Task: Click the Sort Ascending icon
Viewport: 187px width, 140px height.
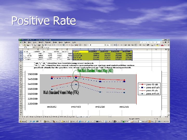Action: (x=72, y=45)
